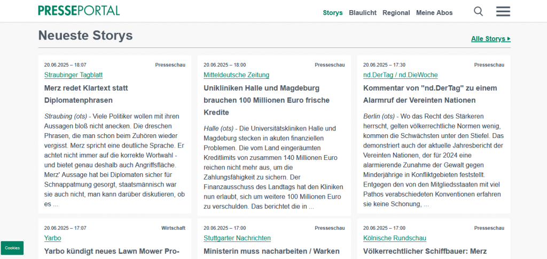The image size is (547, 259).
Task: Open the Storys navigation tab
Action: [x=332, y=13]
